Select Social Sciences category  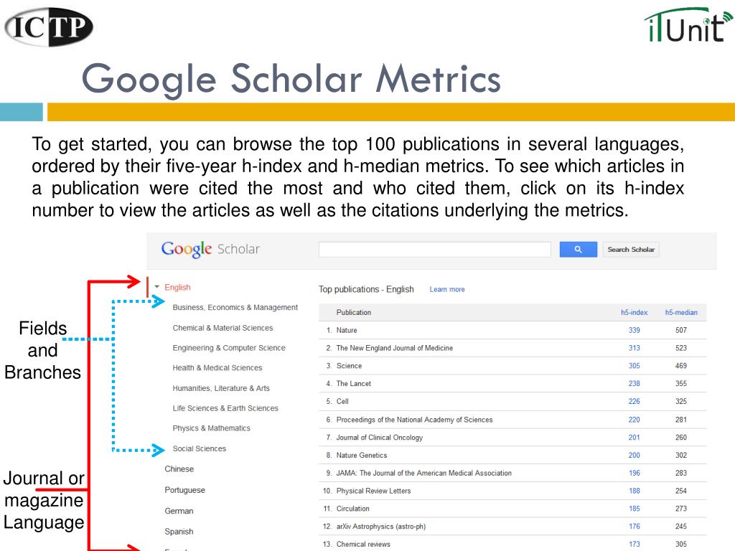200,448
